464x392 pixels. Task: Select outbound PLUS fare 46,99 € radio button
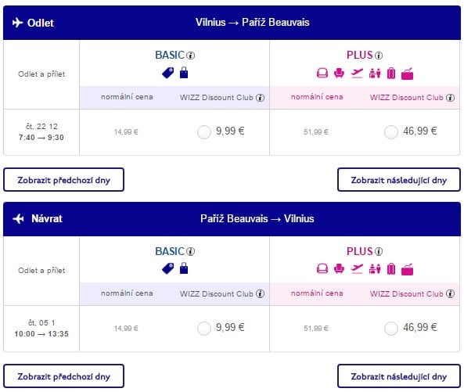click(x=391, y=132)
